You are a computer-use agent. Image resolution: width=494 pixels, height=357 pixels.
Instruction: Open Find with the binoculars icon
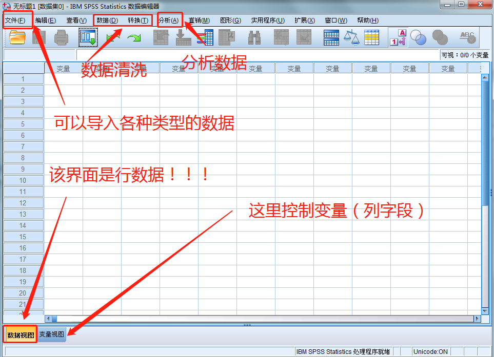click(254, 37)
